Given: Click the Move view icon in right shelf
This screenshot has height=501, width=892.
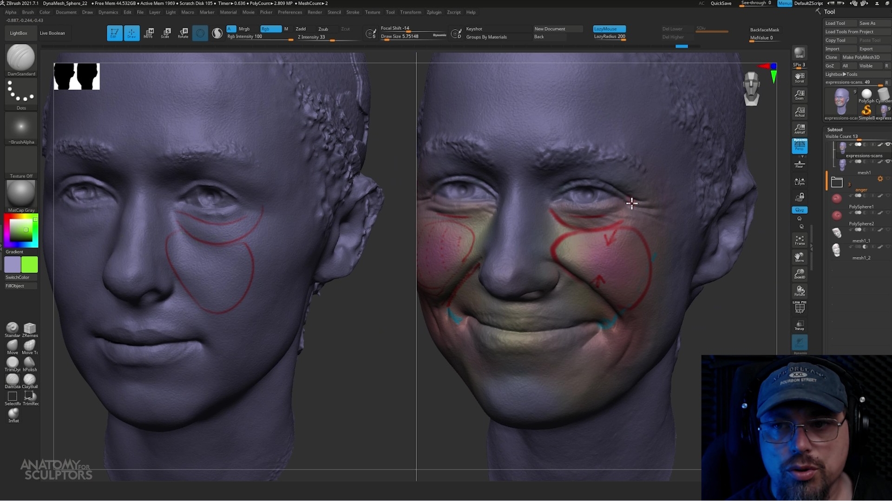Looking at the screenshot, I should click(x=800, y=257).
